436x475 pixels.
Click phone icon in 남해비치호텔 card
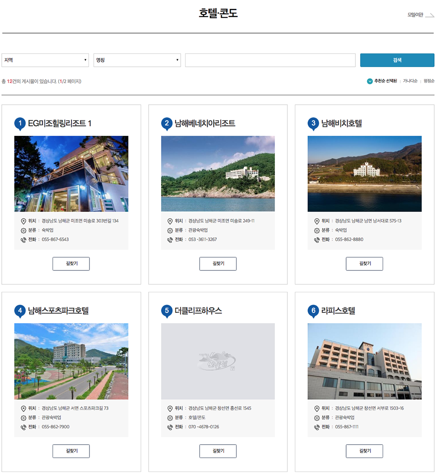[x=317, y=240]
